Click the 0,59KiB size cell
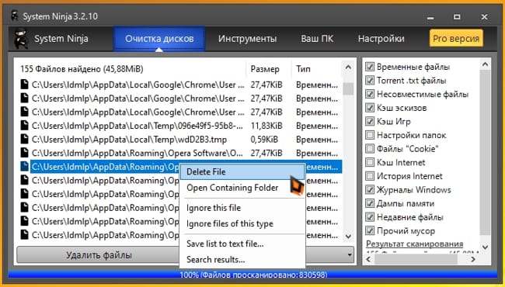Screen dimensions: 505x287 (264, 140)
